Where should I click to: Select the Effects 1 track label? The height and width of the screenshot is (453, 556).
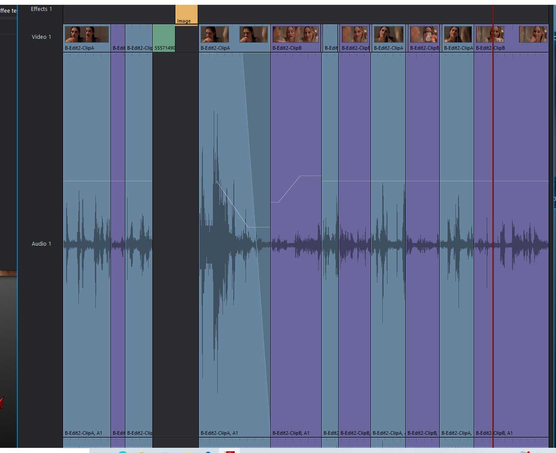(x=41, y=9)
